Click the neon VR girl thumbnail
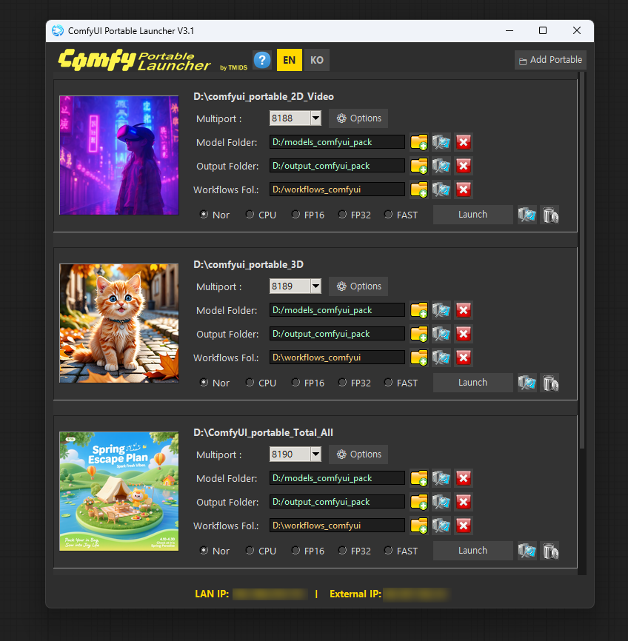 tap(119, 155)
